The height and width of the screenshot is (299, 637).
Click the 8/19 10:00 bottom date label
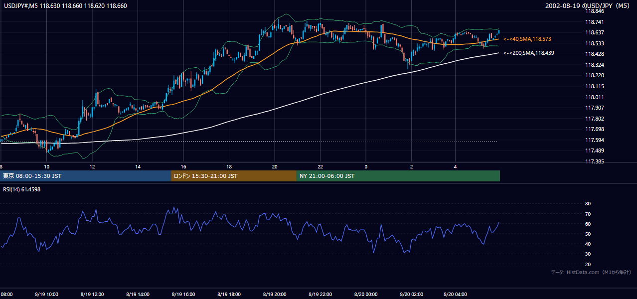[47, 295]
